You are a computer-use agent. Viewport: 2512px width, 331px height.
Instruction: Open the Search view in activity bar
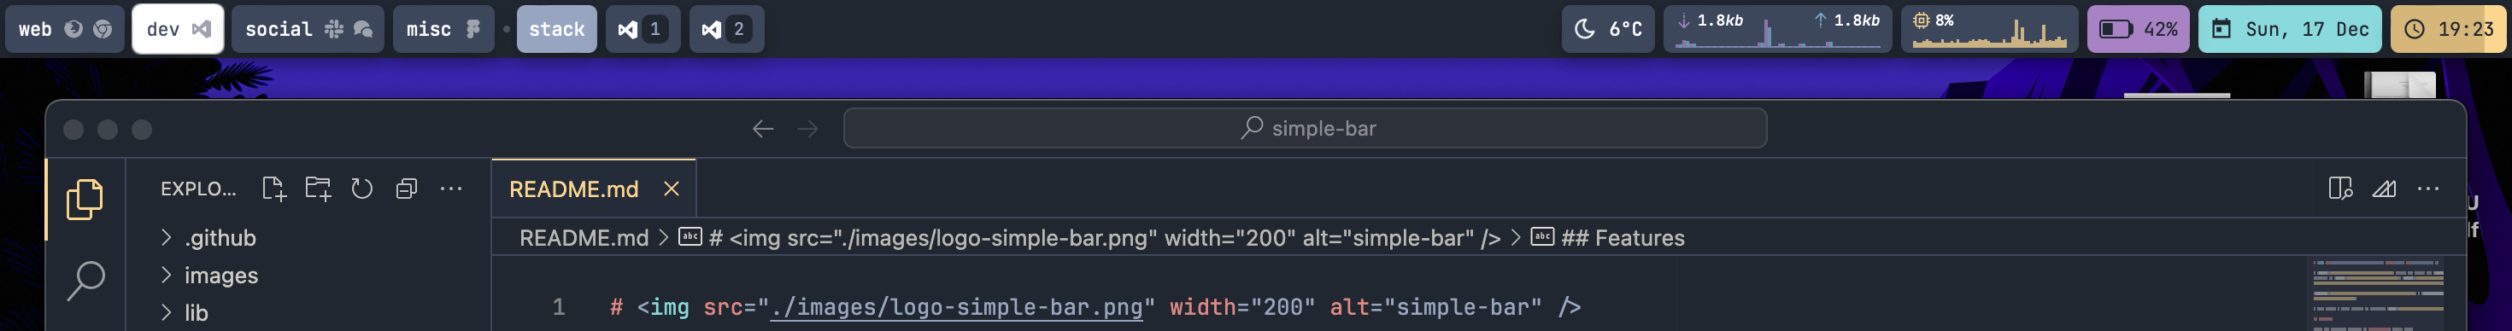(x=85, y=282)
